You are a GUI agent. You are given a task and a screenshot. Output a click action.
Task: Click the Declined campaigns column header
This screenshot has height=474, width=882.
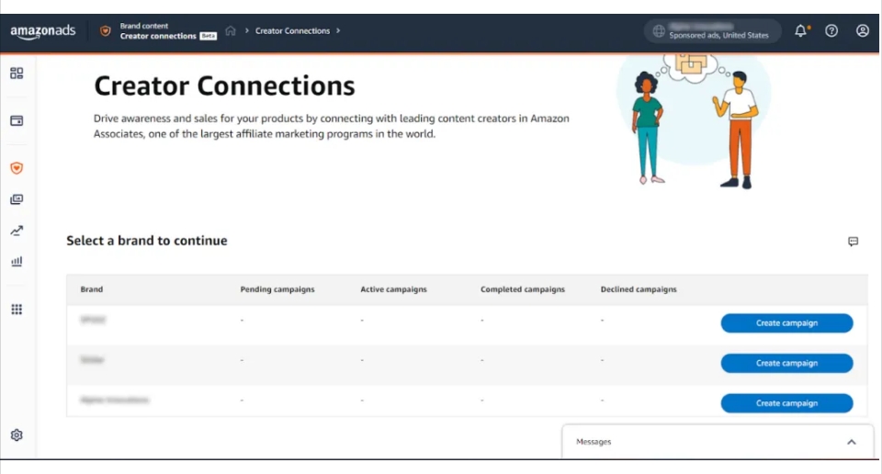(x=639, y=289)
